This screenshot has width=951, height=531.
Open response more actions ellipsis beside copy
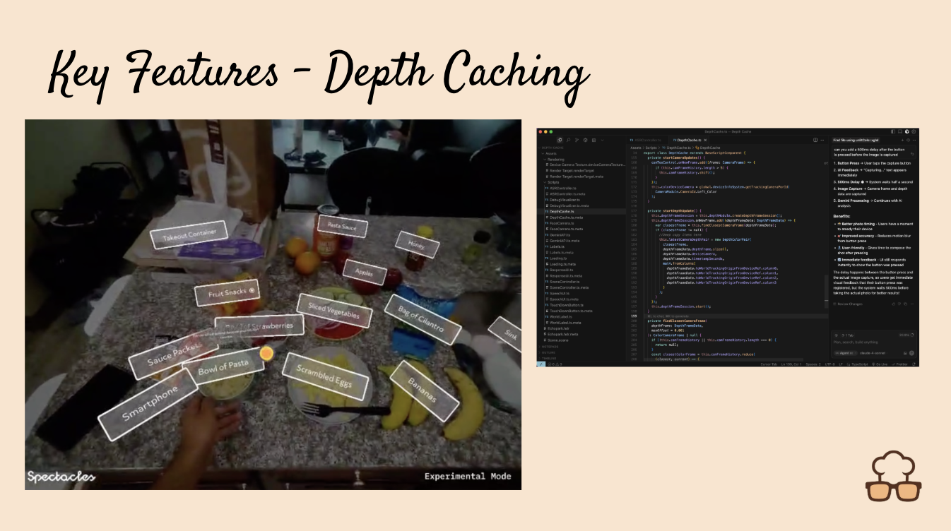click(x=912, y=304)
